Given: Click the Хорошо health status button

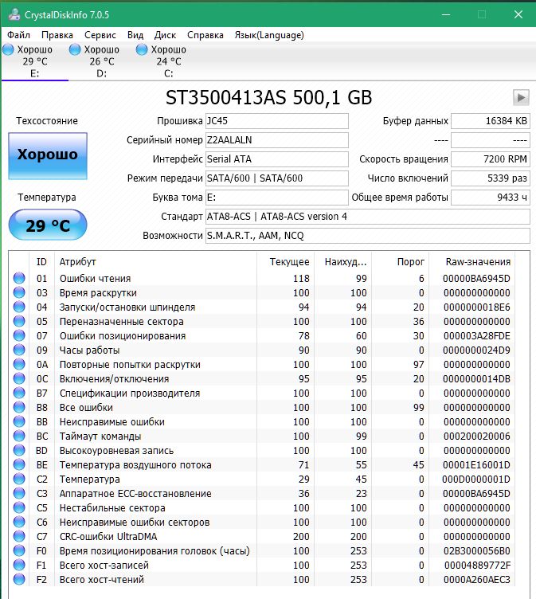Looking at the screenshot, I should [48, 156].
